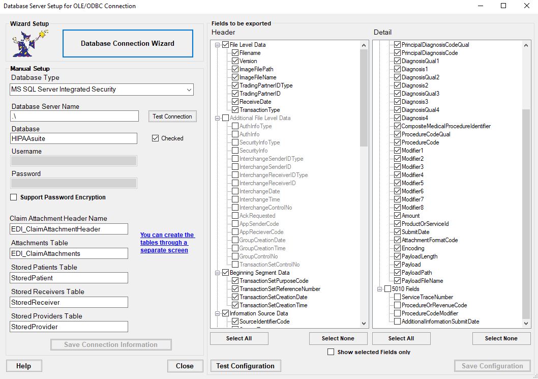538x379 pixels.
Task: Uncheck the SourceIdentifierCode checkbox
Action: pos(235,322)
